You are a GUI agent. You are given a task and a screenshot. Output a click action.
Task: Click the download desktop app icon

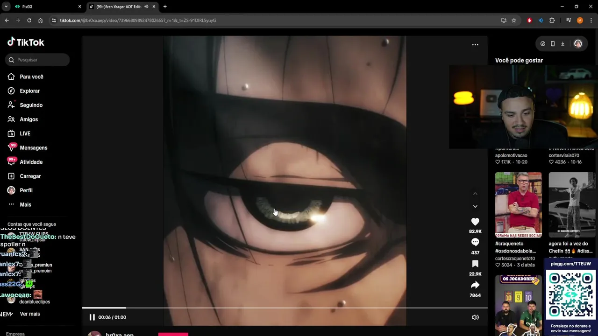[562, 44]
